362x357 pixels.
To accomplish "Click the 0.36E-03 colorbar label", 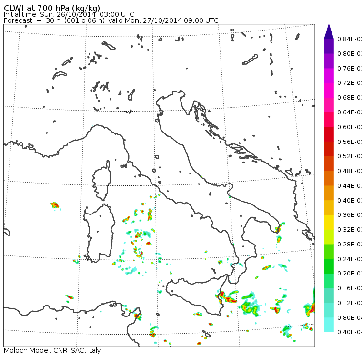I will 350,215.
